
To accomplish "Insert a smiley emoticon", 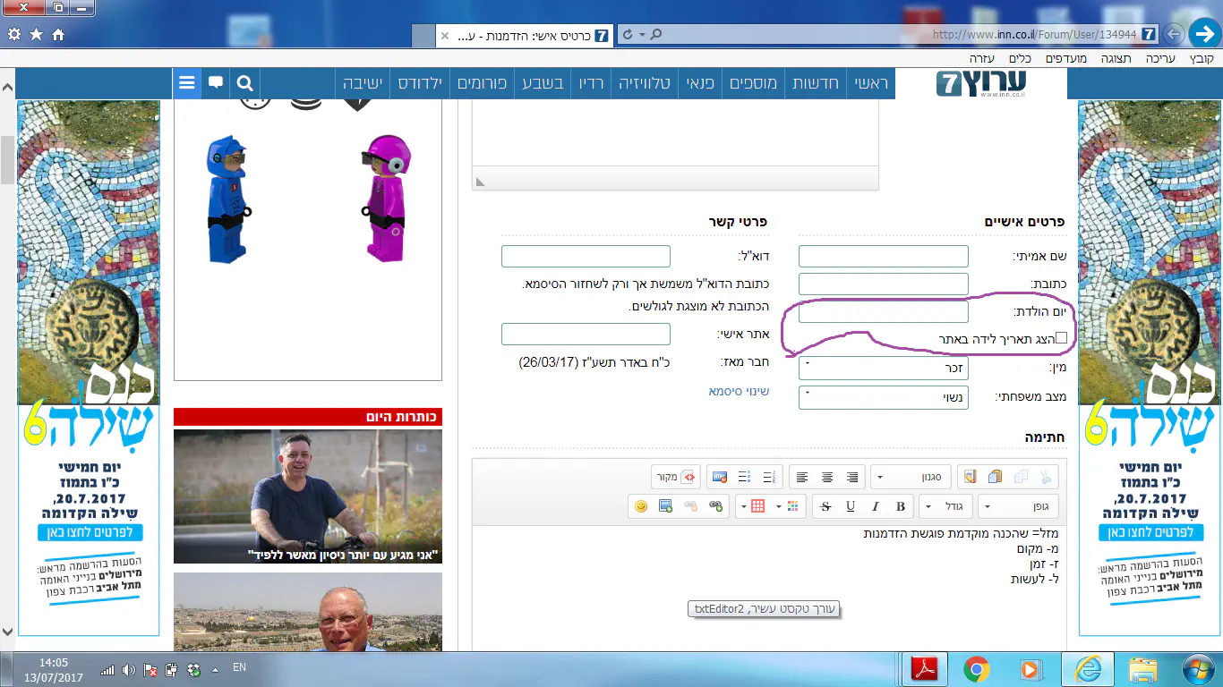I will (641, 506).
